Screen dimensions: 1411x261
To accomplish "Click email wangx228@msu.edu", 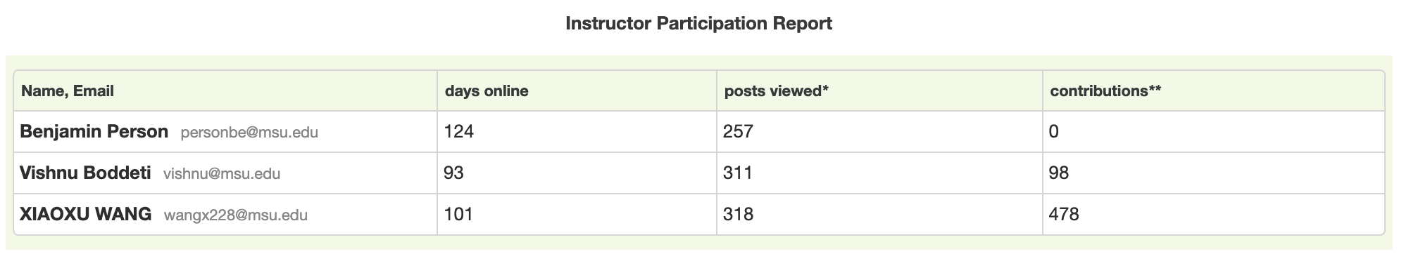I will (236, 215).
